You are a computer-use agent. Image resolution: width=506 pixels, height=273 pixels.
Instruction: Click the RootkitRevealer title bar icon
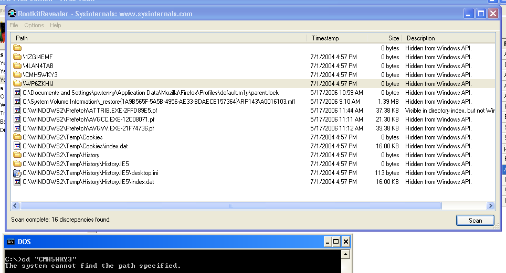pyautogui.click(x=12, y=14)
